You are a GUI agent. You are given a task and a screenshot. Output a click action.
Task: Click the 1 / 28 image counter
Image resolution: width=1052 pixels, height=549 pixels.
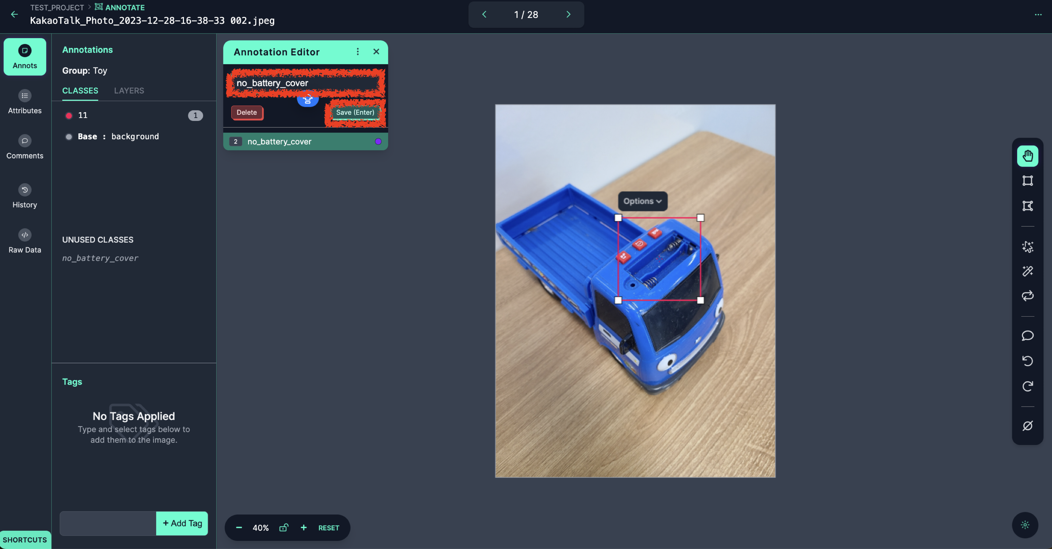point(526,15)
